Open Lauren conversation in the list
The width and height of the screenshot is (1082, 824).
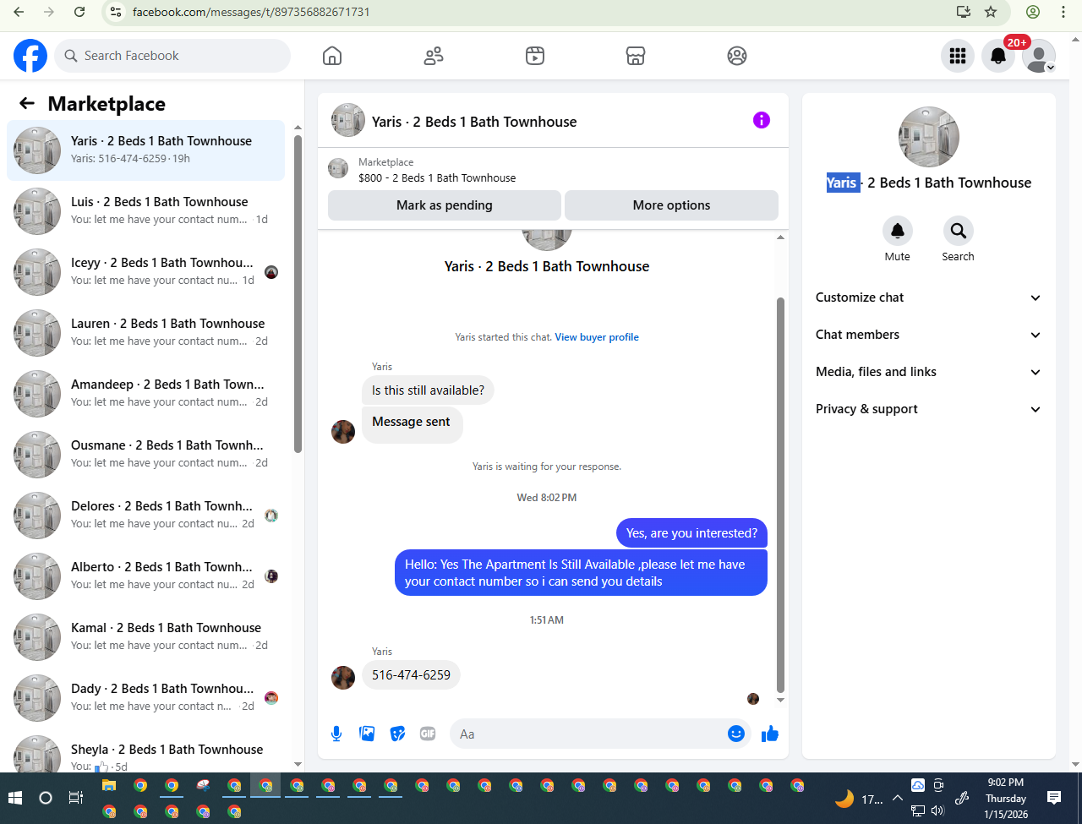[x=146, y=333]
